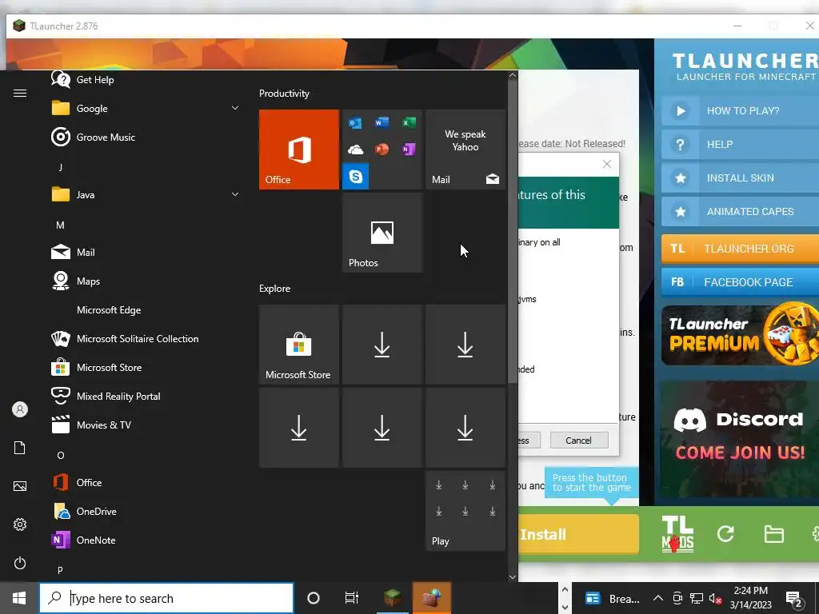Image resolution: width=819 pixels, height=614 pixels.
Task: Open TLauncher Premium banner
Action: (x=740, y=335)
